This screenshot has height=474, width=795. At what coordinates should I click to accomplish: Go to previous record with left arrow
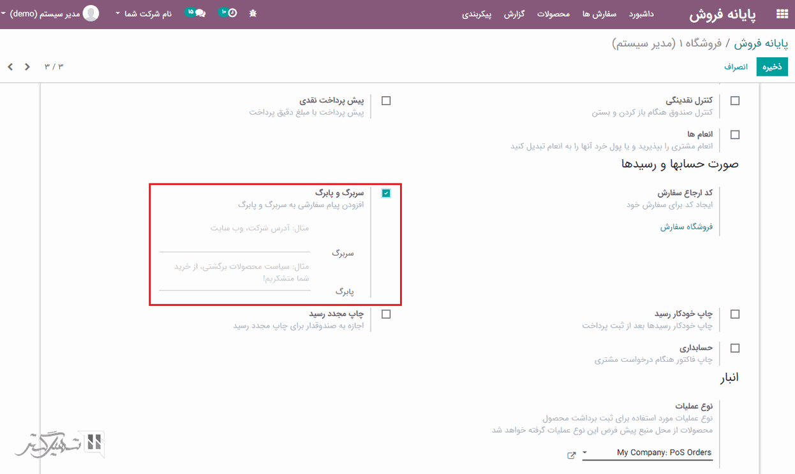click(10, 67)
